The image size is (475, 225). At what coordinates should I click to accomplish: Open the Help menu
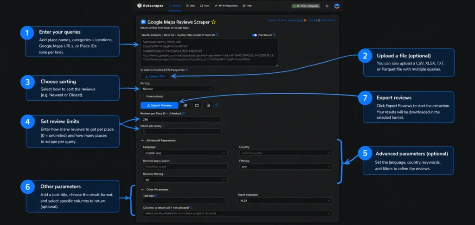[x=247, y=6]
